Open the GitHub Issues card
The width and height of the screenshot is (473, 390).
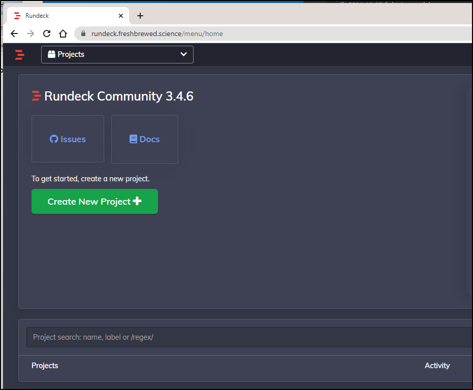click(68, 139)
